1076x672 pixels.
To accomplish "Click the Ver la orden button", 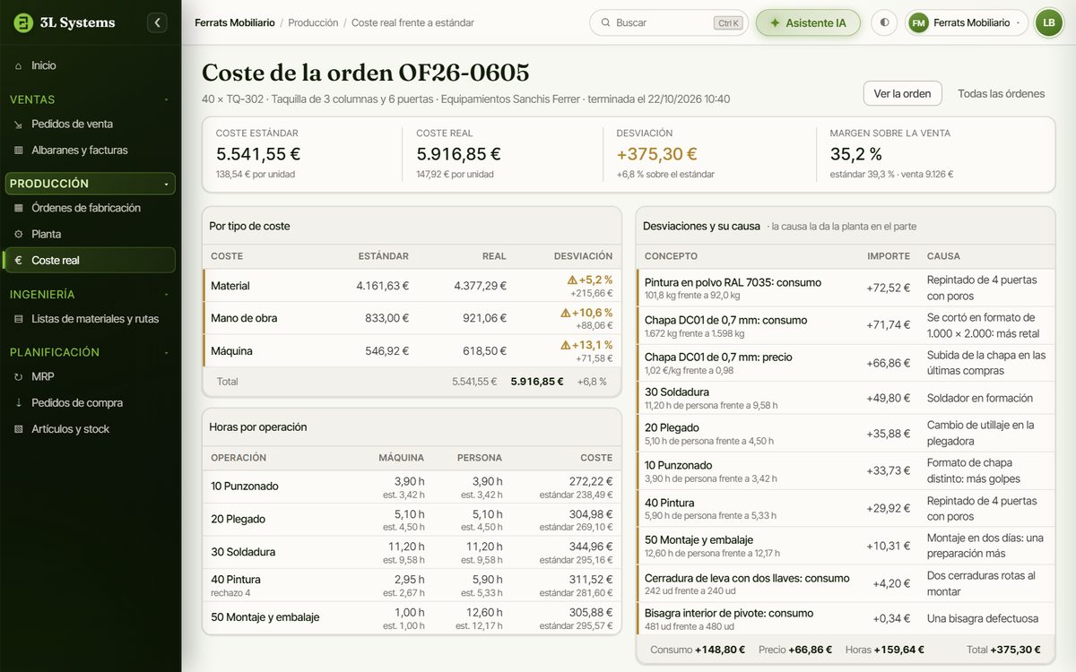I will (903, 93).
